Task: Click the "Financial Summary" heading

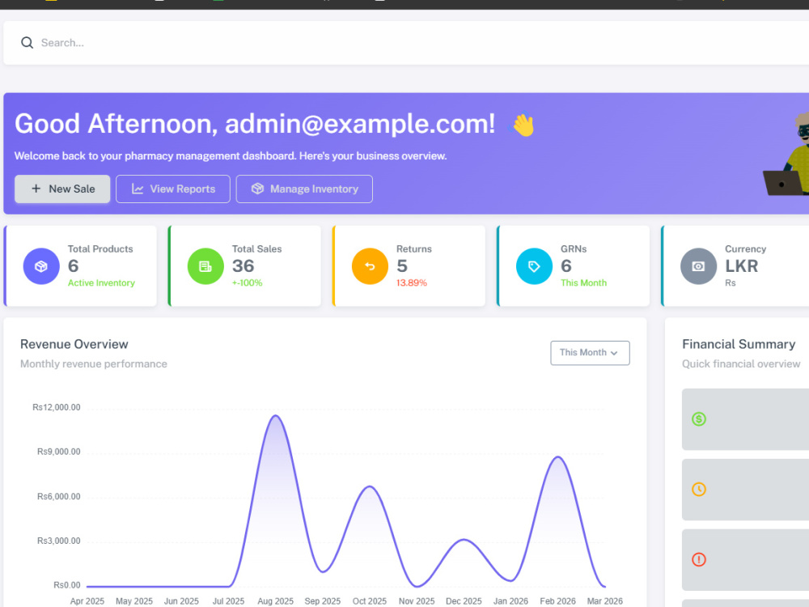Action: point(739,344)
